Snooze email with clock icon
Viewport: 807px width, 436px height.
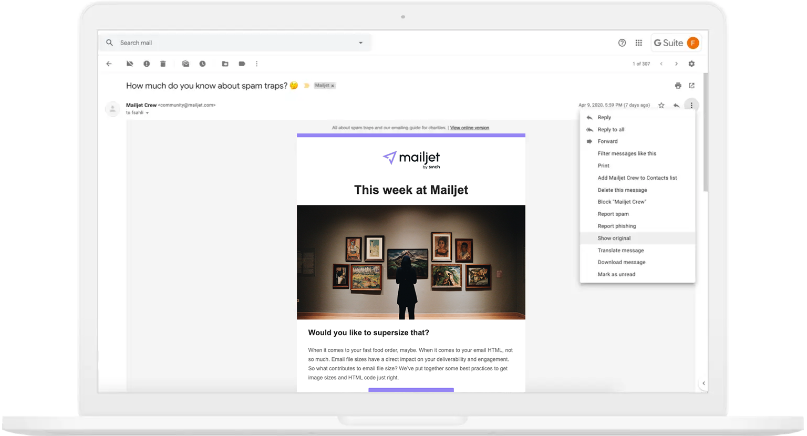202,64
